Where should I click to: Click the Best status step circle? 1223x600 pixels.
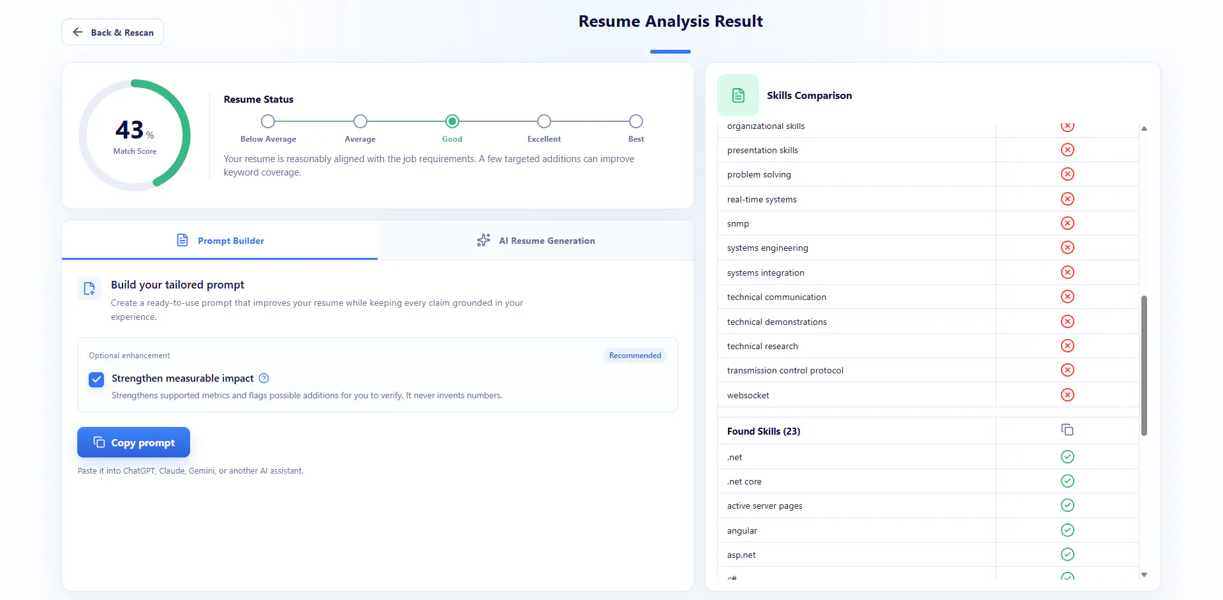point(636,121)
